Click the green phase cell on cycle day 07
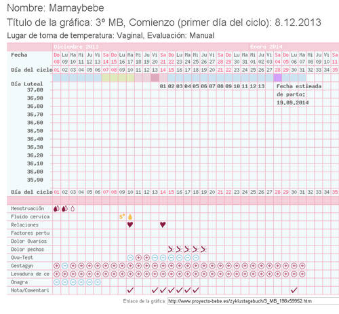The width and height of the screenshot is (339, 314). pyautogui.click(x=106, y=77)
